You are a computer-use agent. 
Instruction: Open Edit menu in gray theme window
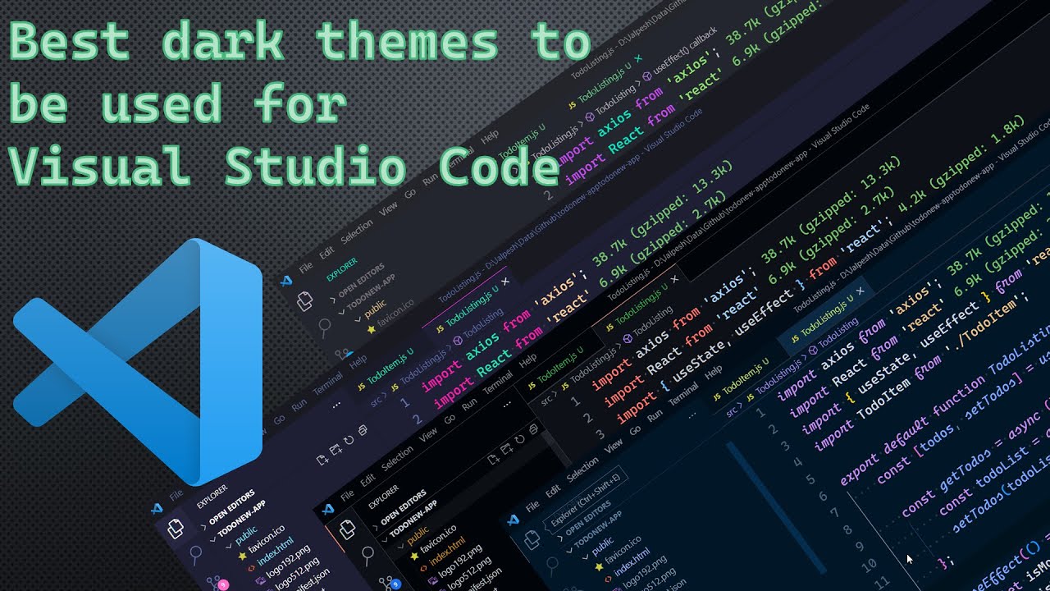pos(326,252)
